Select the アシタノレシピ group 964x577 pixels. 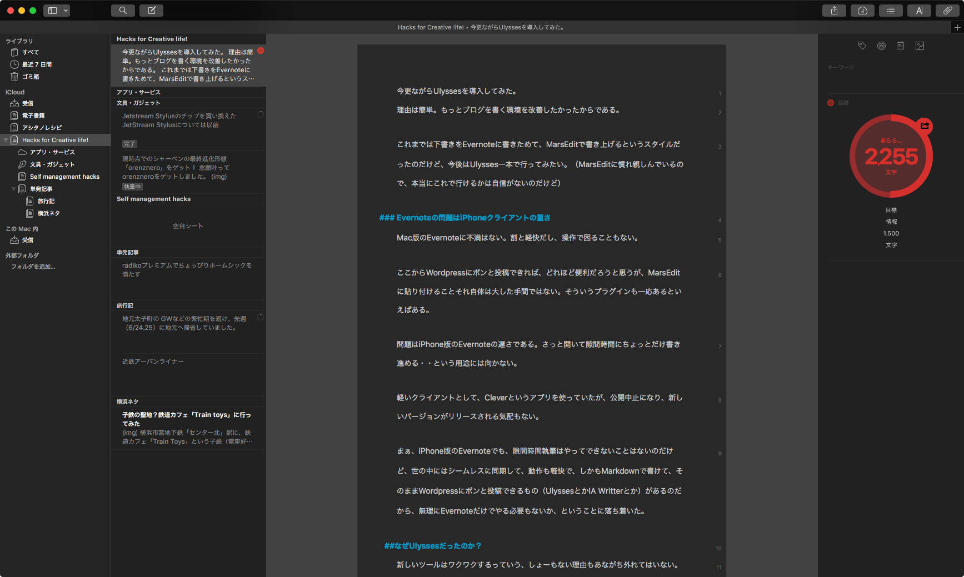tap(42, 128)
